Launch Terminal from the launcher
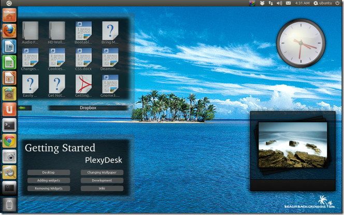The height and width of the screenshot is (215, 344). pos(9,125)
